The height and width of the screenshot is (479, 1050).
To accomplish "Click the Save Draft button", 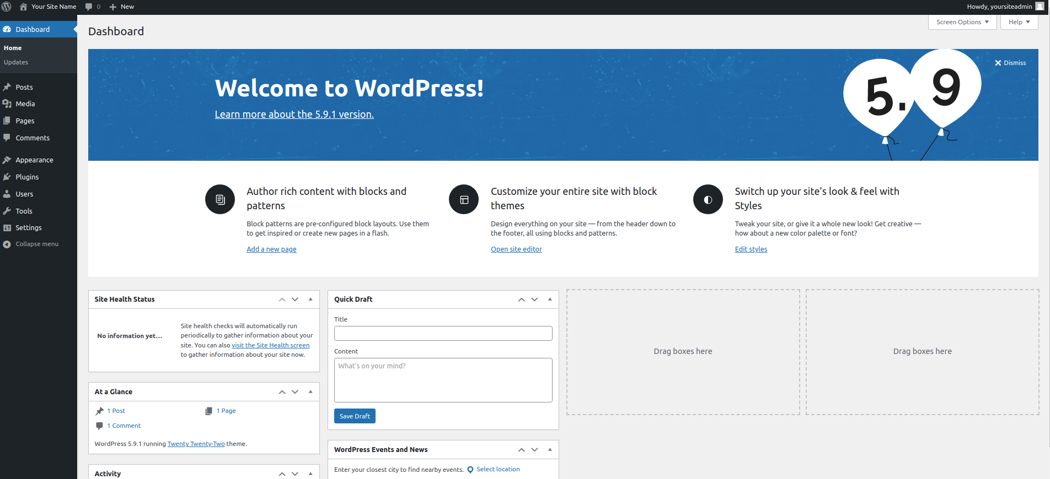I will tap(355, 416).
